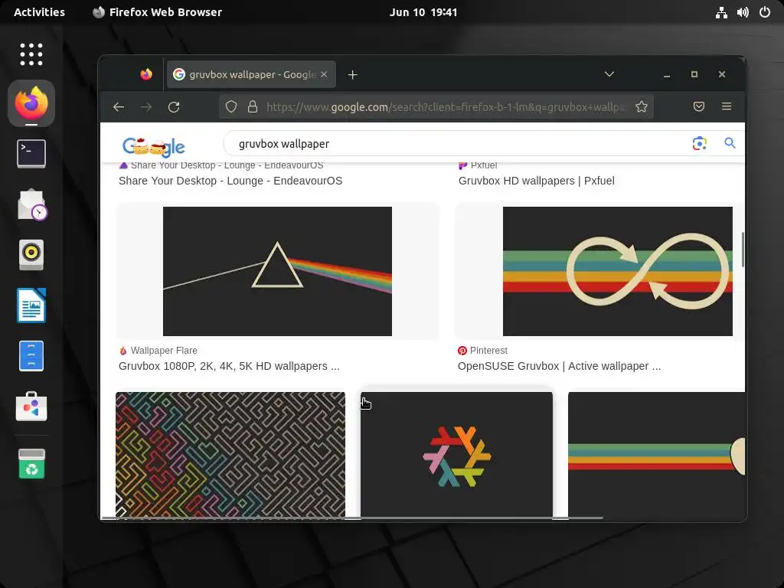Close the gruvbox wallpaper tab
The image size is (784, 588).
click(x=324, y=74)
